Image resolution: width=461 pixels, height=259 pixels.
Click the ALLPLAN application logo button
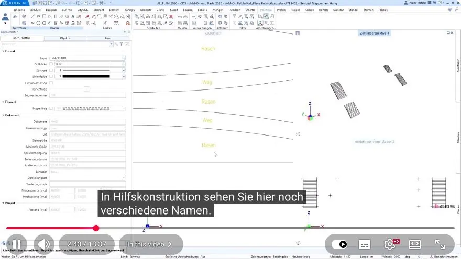tap(15, 3)
